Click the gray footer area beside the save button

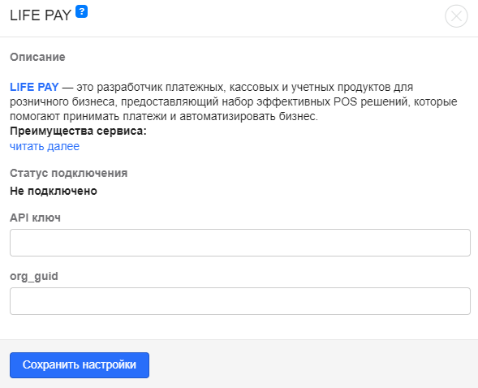(x=311, y=365)
